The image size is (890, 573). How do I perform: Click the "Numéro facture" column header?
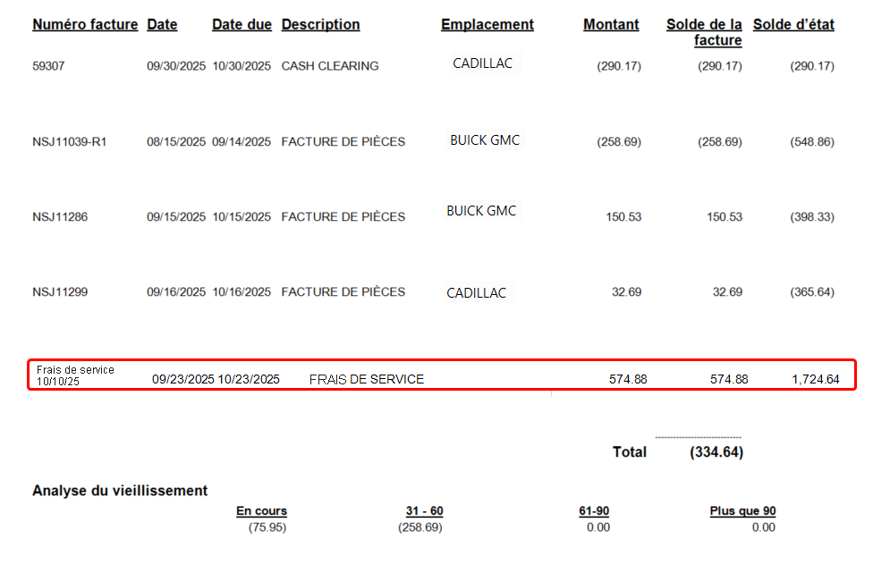85,25
